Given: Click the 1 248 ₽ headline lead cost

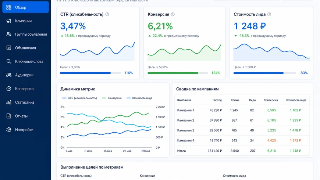Looking at the screenshot, I should pos(250,26).
